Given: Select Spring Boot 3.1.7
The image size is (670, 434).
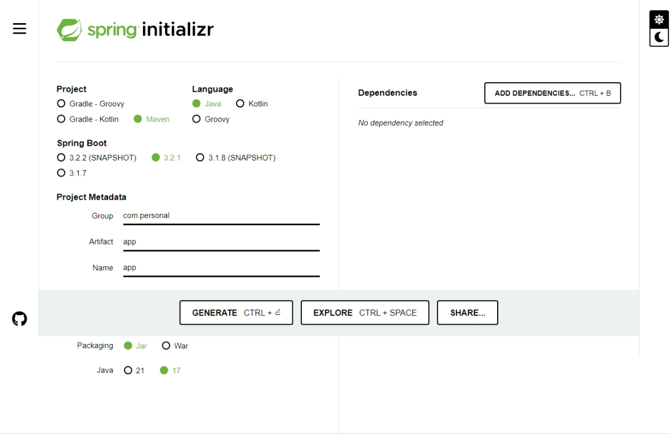Looking at the screenshot, I should tap(72, 173).
